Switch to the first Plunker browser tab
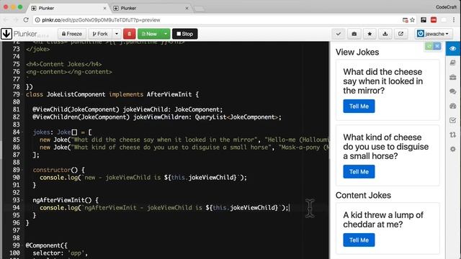Screen dimensions: 461x259 coord(68,8)
